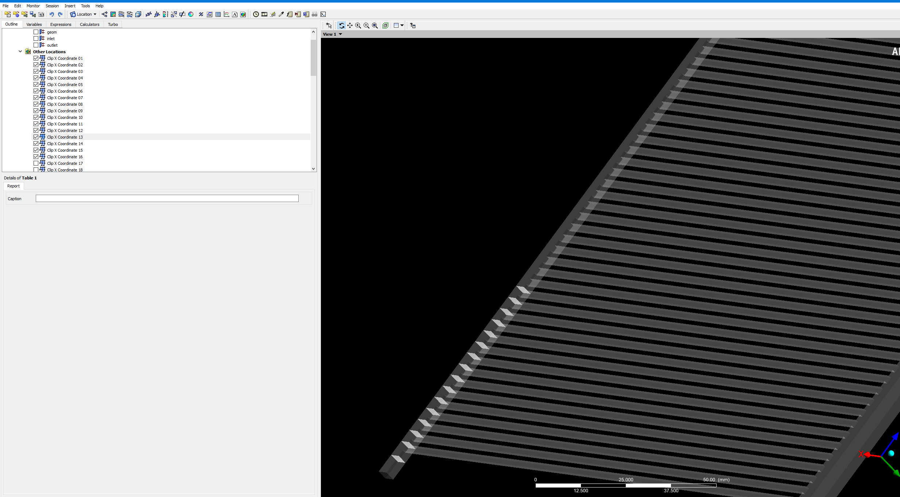Select the Rotate tool in viewer toolbar

tap(342, 26)
